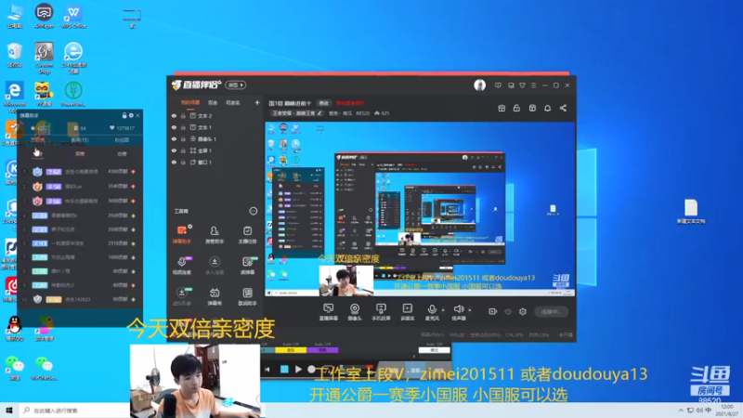Open 主播任务 tool in the toolbox
This screenshot has width=743, height=418.
click(x=247, y=234)
